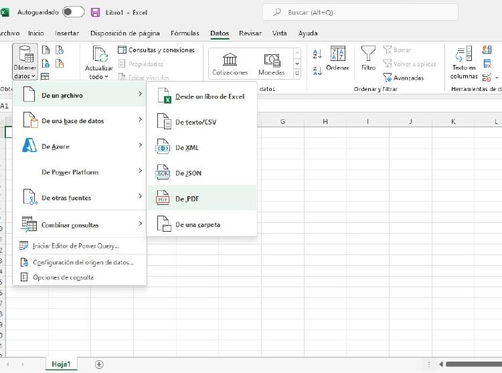
Task: Select column K header
Action: (453, 122)
